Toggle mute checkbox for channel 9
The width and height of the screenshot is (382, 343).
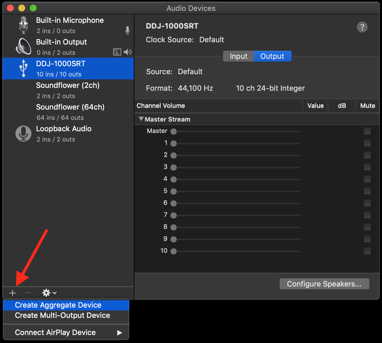pyautogui.click(x=367, y=239)
